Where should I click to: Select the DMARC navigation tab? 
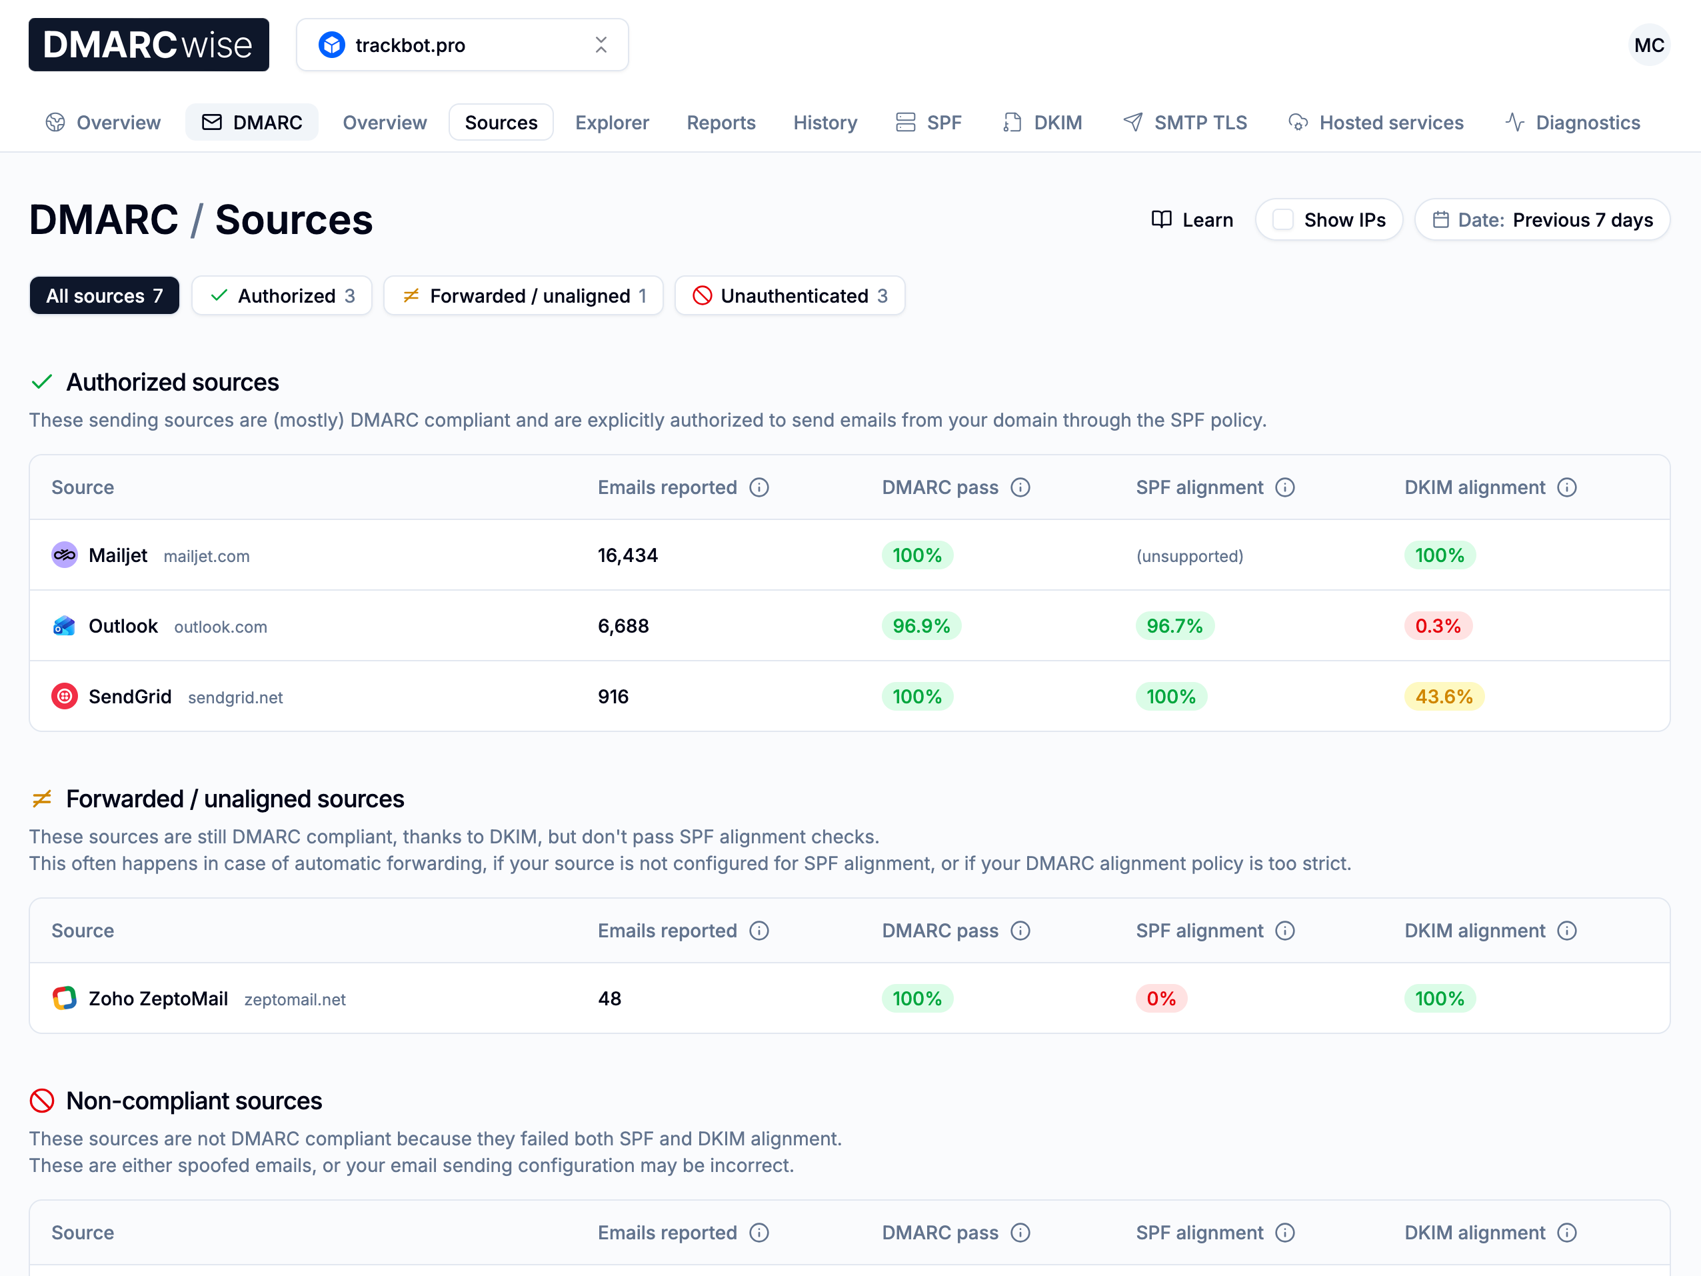(251, 122)
